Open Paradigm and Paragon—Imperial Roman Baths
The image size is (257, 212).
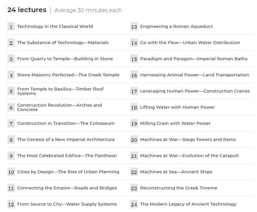194,59
